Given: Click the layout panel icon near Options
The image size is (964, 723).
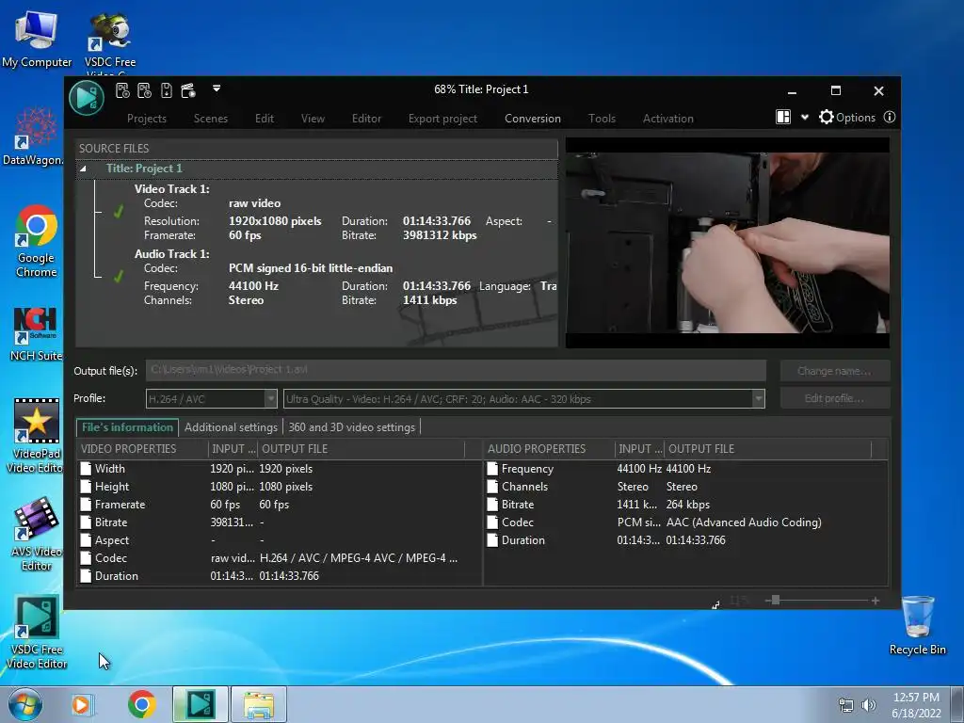Looking at the screenshot, I should (783, 117).
